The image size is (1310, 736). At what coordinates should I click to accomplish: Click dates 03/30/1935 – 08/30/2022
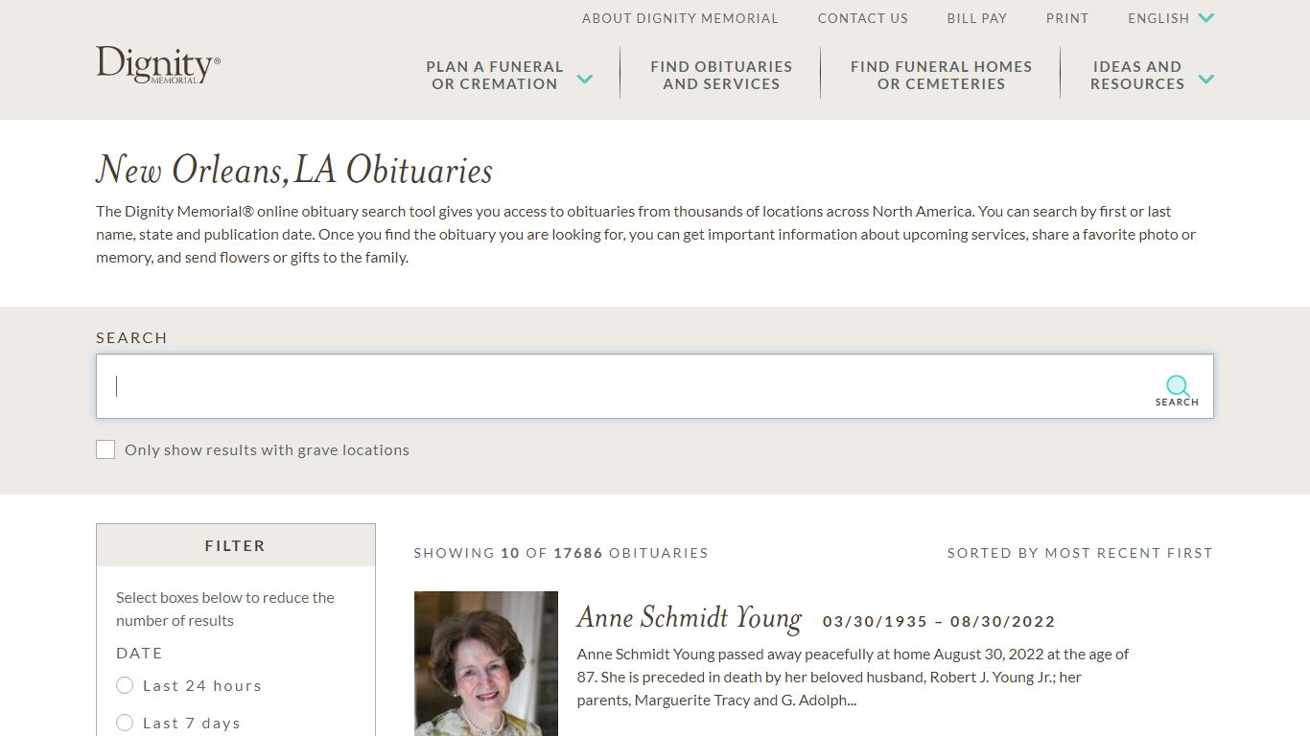click(939, 621)
